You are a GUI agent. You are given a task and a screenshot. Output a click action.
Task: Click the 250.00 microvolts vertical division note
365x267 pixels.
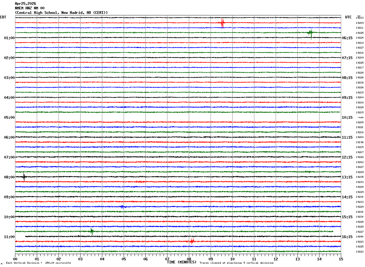(39, 263)
